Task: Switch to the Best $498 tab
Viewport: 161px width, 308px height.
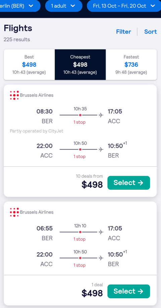Action: coord(29,64)
